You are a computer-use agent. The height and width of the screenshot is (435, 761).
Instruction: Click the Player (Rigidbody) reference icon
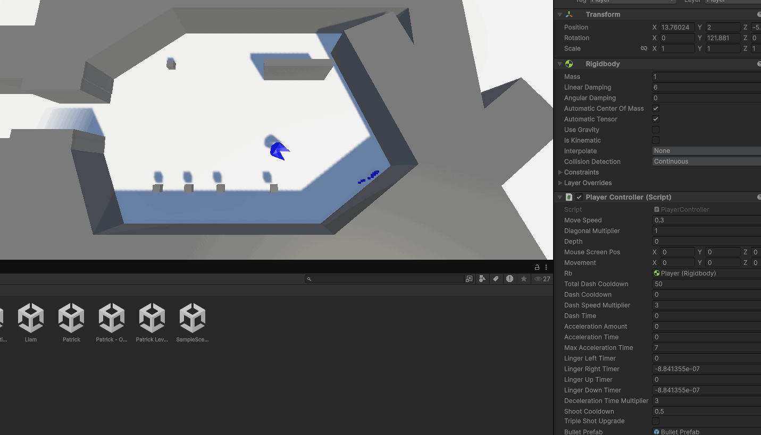(x=657, y=274)
